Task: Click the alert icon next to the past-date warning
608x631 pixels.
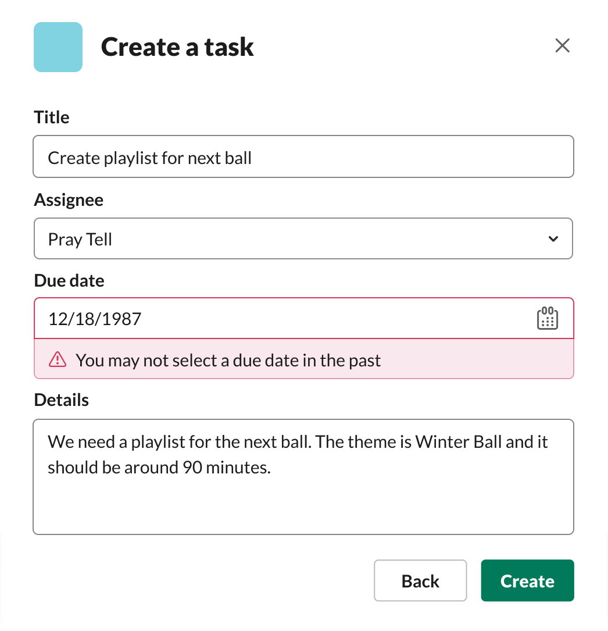Action: [x=57, y=360]
